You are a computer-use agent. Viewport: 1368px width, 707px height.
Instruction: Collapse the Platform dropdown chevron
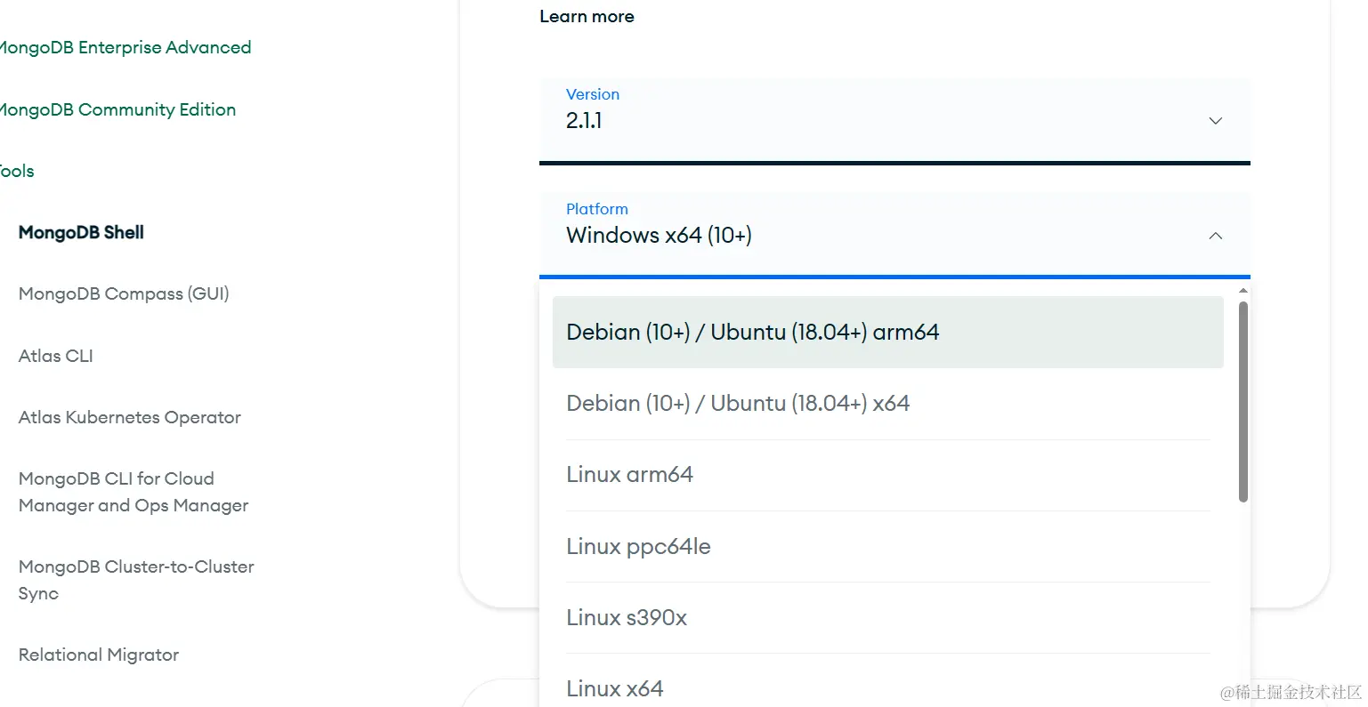[1216, 236]
